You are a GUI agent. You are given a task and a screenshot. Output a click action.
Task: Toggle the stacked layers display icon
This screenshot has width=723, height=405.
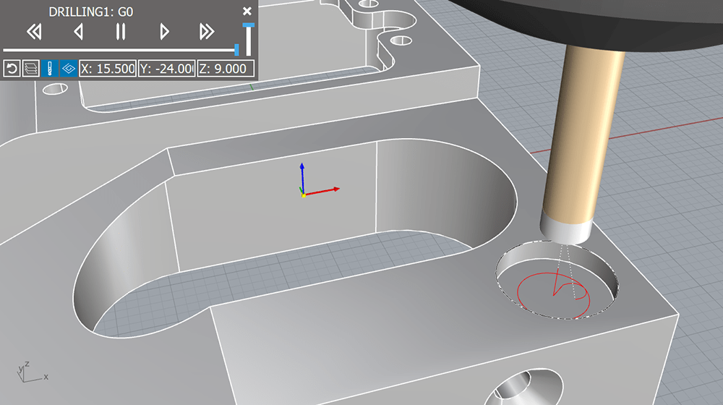(31, 69)
